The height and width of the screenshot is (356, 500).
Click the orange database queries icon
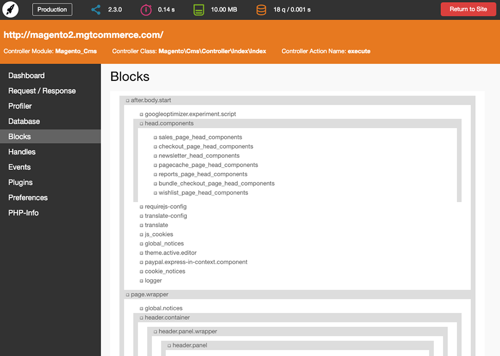click(x=261, y=9)
